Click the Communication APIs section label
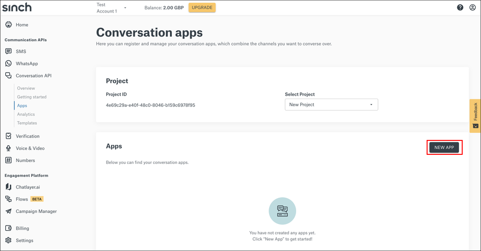The width and height of the screenshot is (481, 251). (26, 40)
